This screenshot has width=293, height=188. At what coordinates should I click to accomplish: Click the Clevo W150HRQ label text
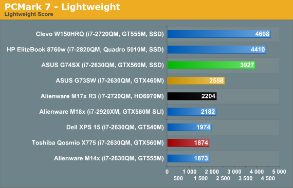click(100, 34)
